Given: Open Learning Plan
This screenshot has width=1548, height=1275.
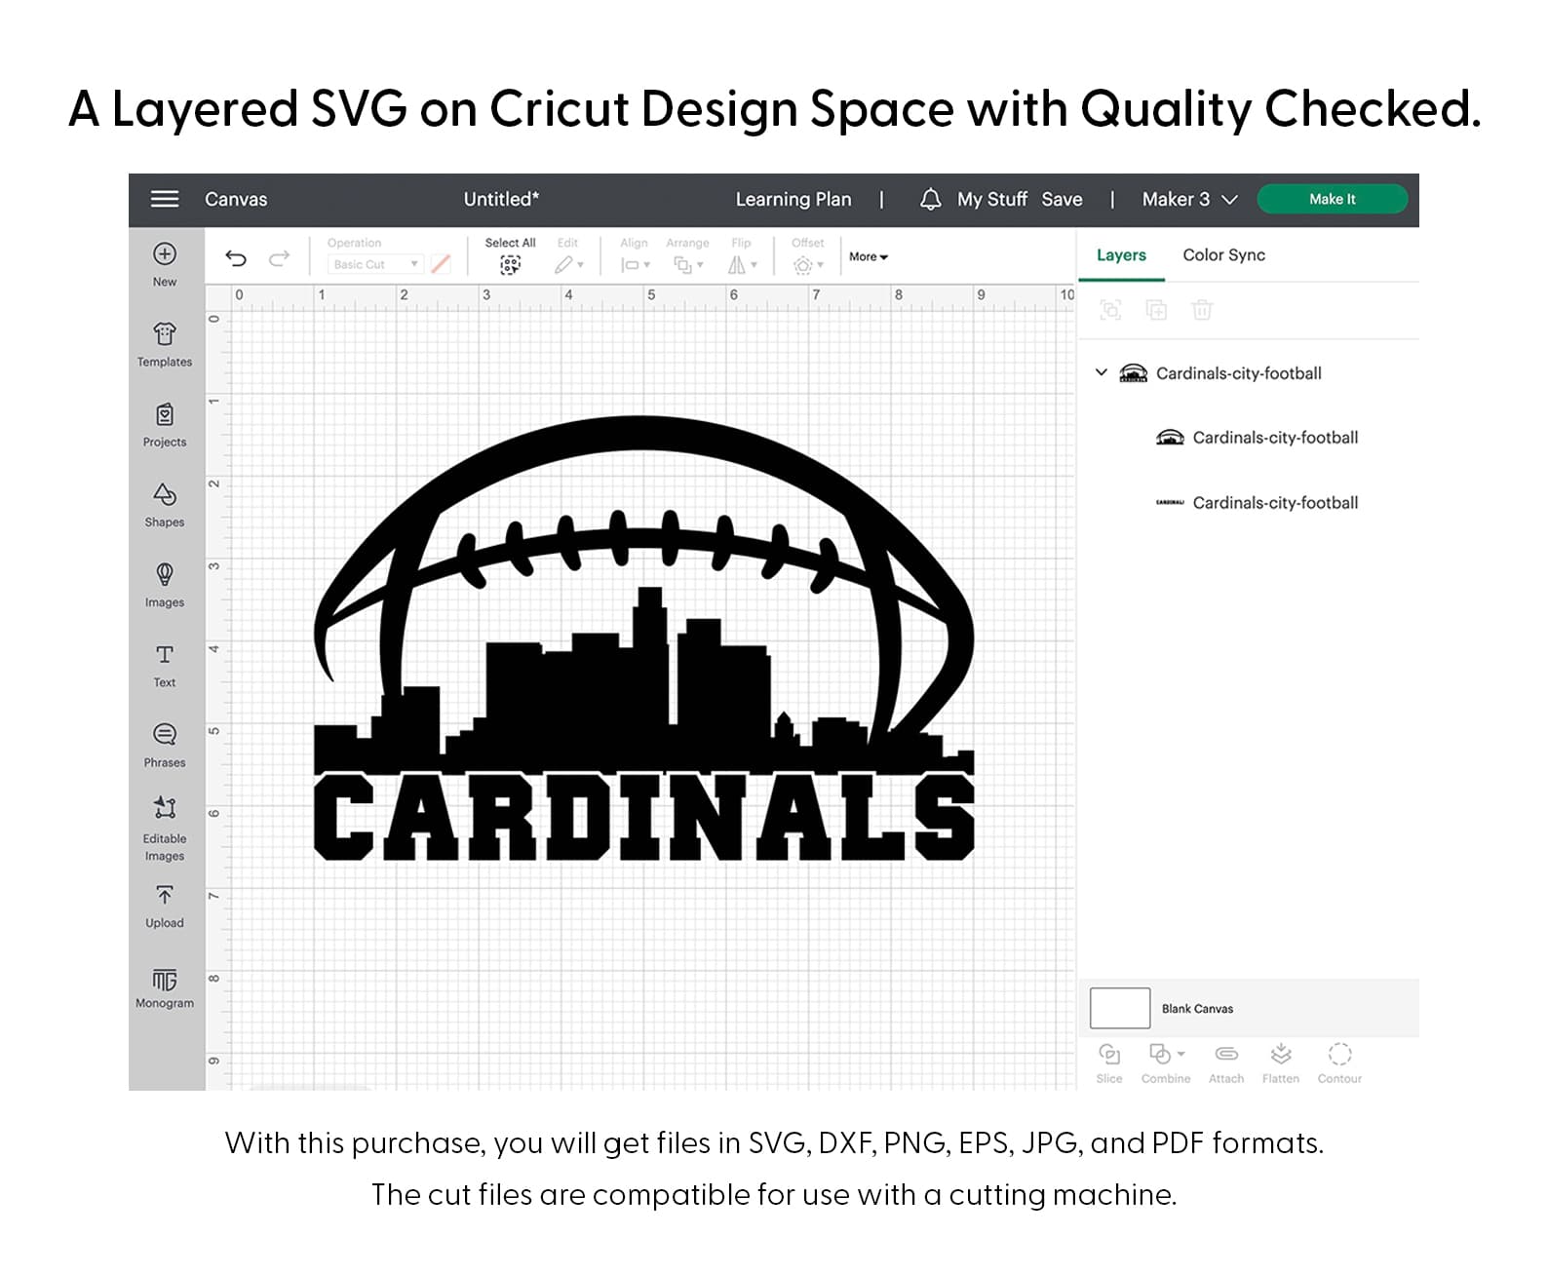Looking at the screenshot, I should click(x=793, y=199).
